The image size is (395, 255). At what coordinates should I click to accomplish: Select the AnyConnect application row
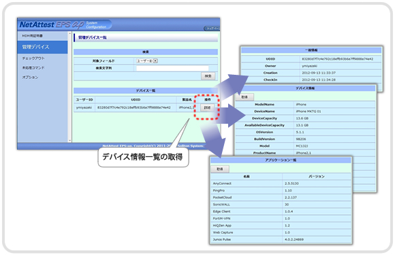coord(281,184)
